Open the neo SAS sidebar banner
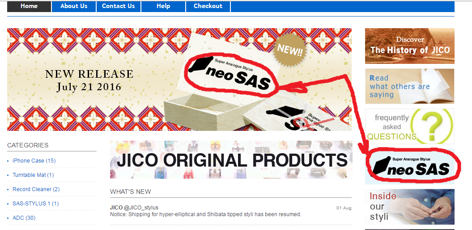Viewport: 472px width, 230px height. pyautogui.click(x=410, y=166)
